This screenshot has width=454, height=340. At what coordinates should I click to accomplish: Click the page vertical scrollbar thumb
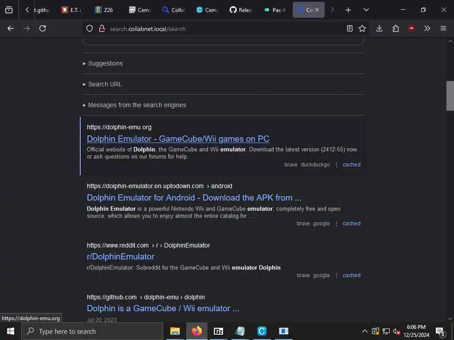(450, 96)
